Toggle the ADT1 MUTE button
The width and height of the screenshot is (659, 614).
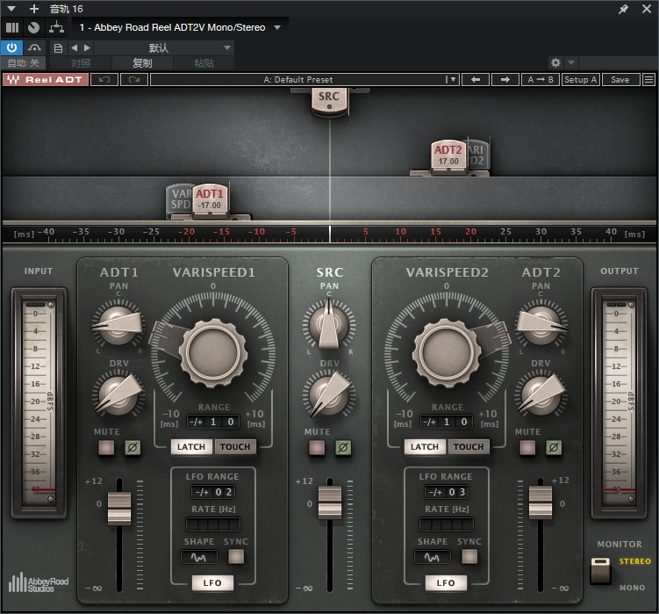[x=106, y=447]
